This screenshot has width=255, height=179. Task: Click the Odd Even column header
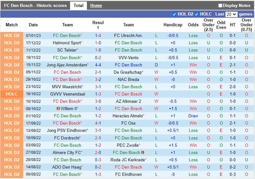[x=221, y=25]
